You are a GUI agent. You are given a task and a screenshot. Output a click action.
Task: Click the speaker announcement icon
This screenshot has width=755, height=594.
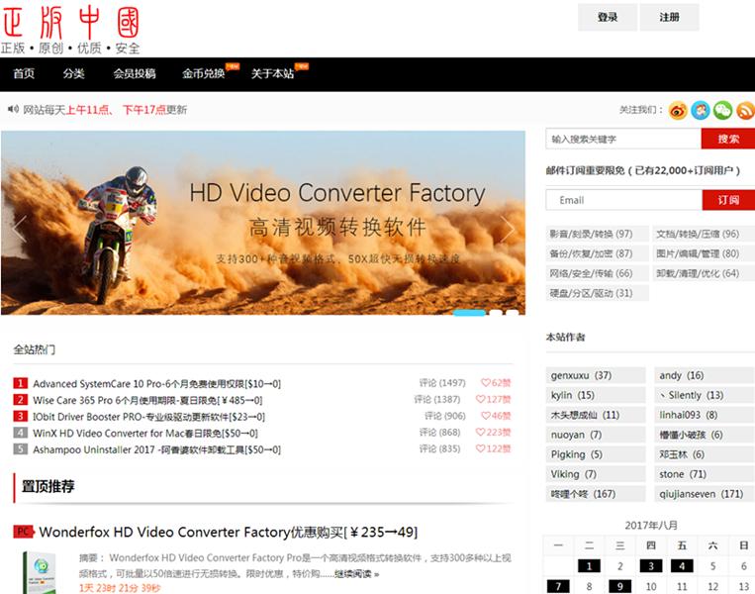[x=13, y=109]
